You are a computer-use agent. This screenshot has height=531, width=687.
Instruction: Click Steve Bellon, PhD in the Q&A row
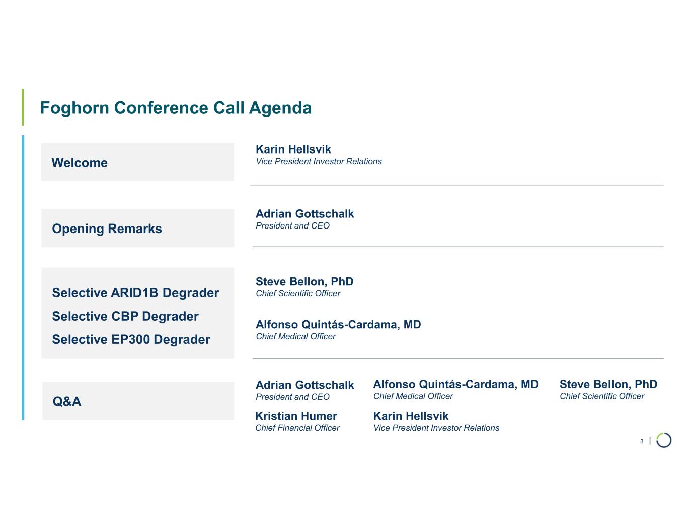tap(608, 384)
